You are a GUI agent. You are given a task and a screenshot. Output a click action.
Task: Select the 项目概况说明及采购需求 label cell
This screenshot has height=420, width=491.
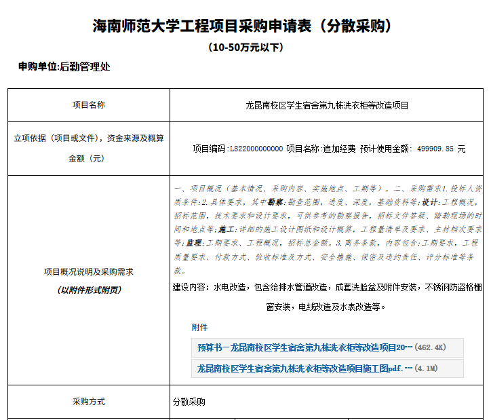(89, 271)
